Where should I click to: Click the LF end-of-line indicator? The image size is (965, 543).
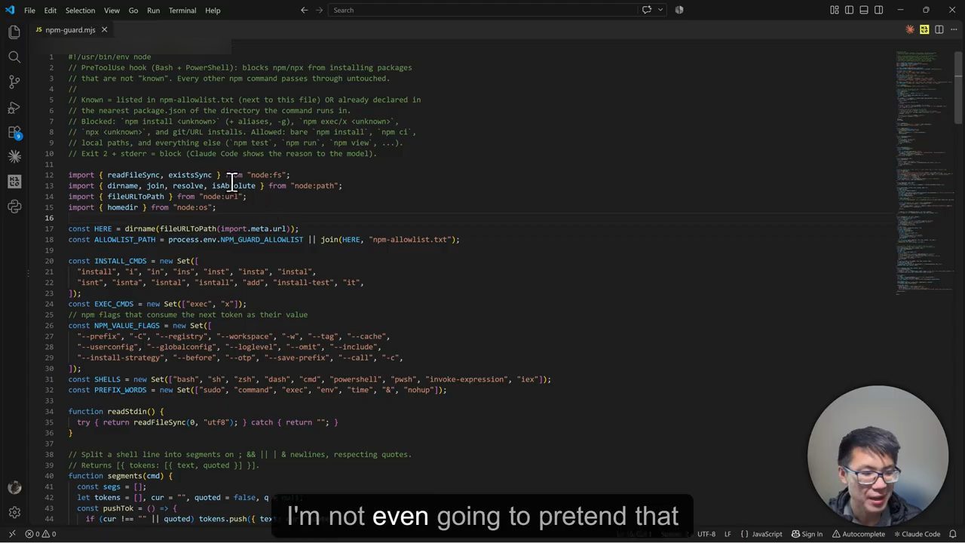click(x=728, y=534)
